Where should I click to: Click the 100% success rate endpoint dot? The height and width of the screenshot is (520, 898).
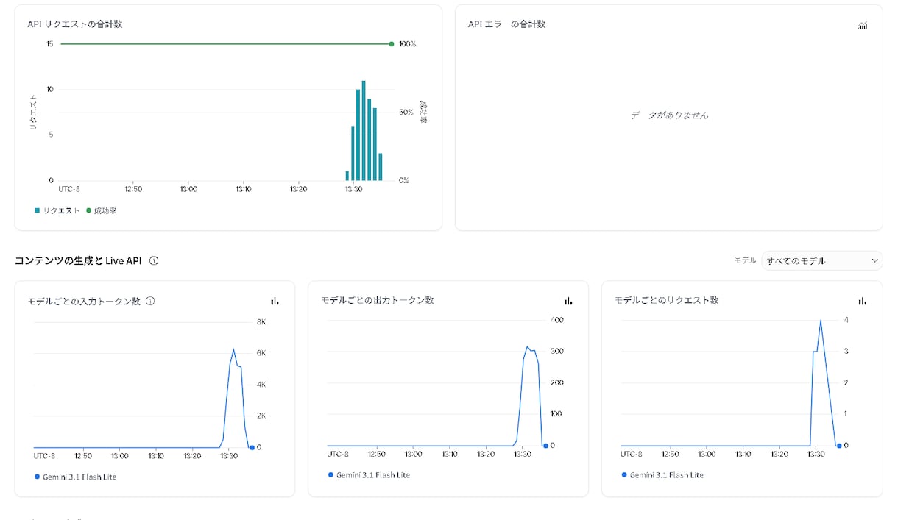pyautogui.click(x=392, y=44)
